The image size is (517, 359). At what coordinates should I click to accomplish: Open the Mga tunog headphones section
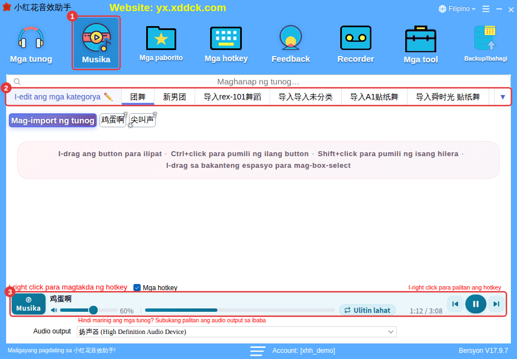(x=31, y=45)
